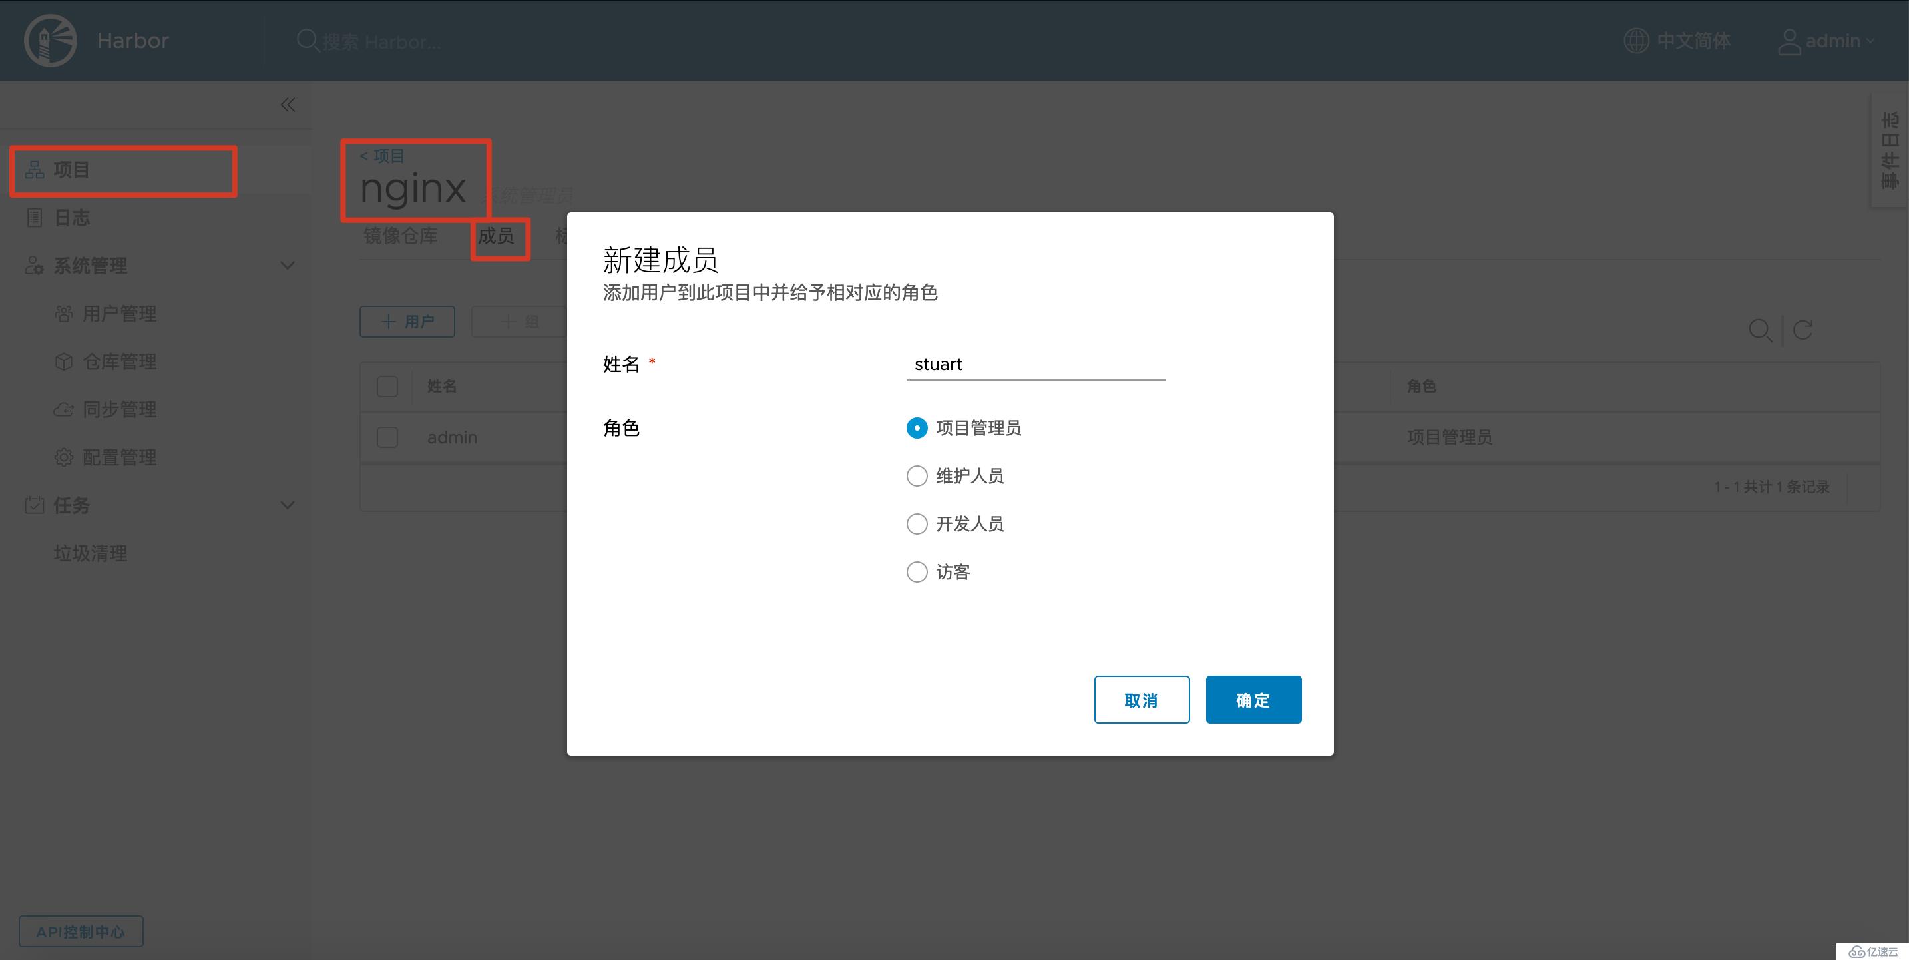Click the member list search icon
This screenshot has height=960, width=1909.
pos(1760,330)
